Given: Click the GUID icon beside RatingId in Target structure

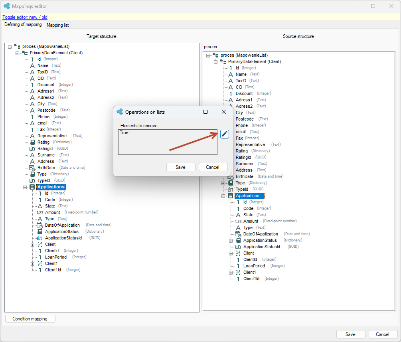Looking at the screenshot, I should click(32, 148).
